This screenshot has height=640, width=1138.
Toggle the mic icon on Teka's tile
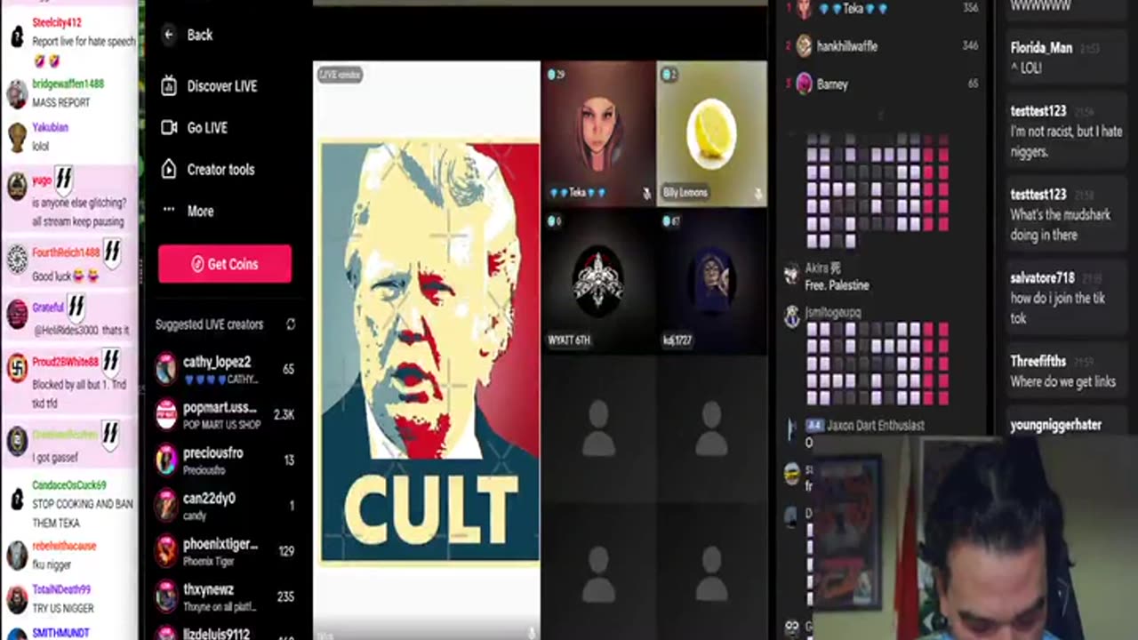(x=646, y=193)
